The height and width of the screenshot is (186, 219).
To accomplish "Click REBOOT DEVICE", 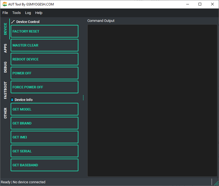I will coord(44,59).
